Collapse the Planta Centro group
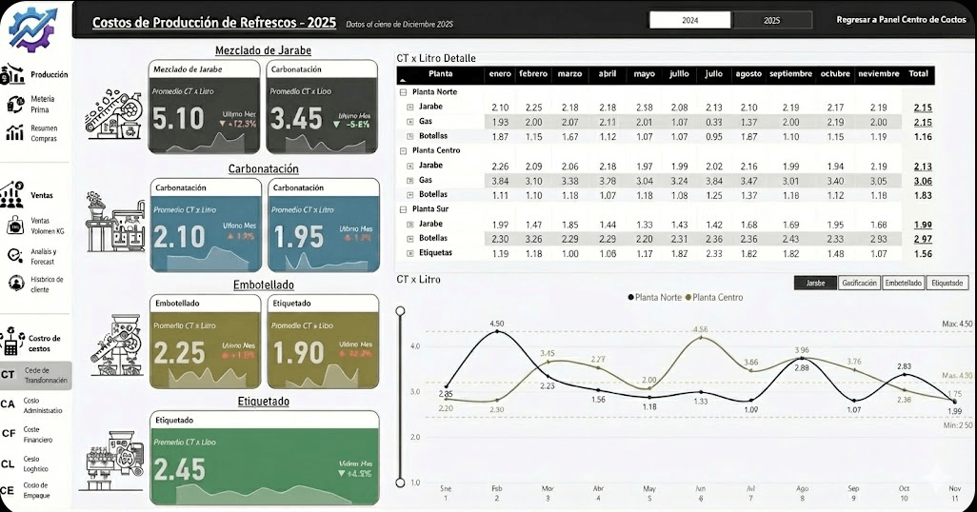 [403, 150]
